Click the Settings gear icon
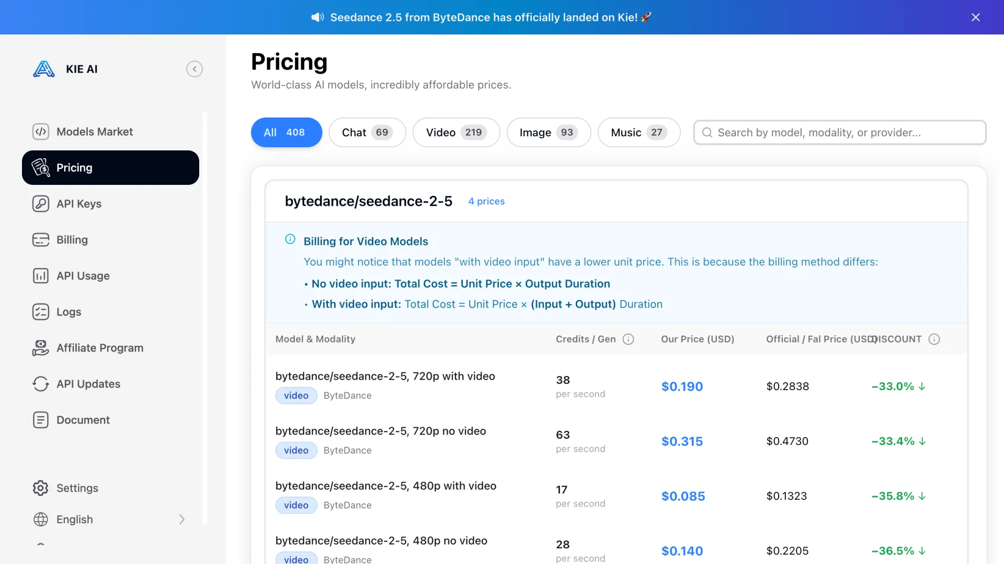 click(x=41, y=488)
